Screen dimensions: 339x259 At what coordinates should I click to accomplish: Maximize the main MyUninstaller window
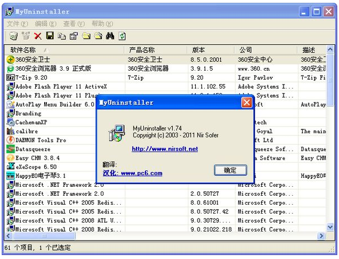[317, 11]
